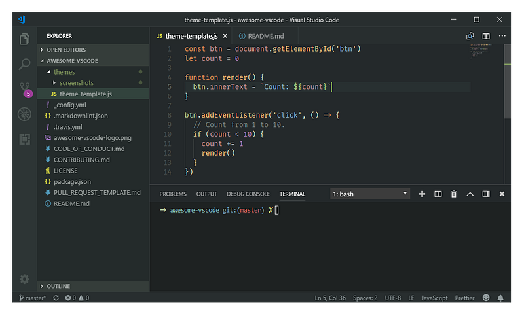Open README.md in the explorer tree

point(93,203)
